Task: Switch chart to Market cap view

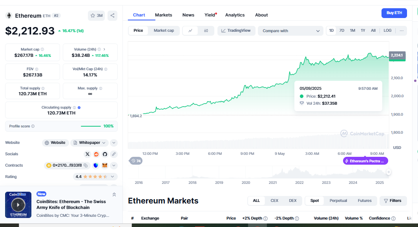Action: [x=164, y=31]
